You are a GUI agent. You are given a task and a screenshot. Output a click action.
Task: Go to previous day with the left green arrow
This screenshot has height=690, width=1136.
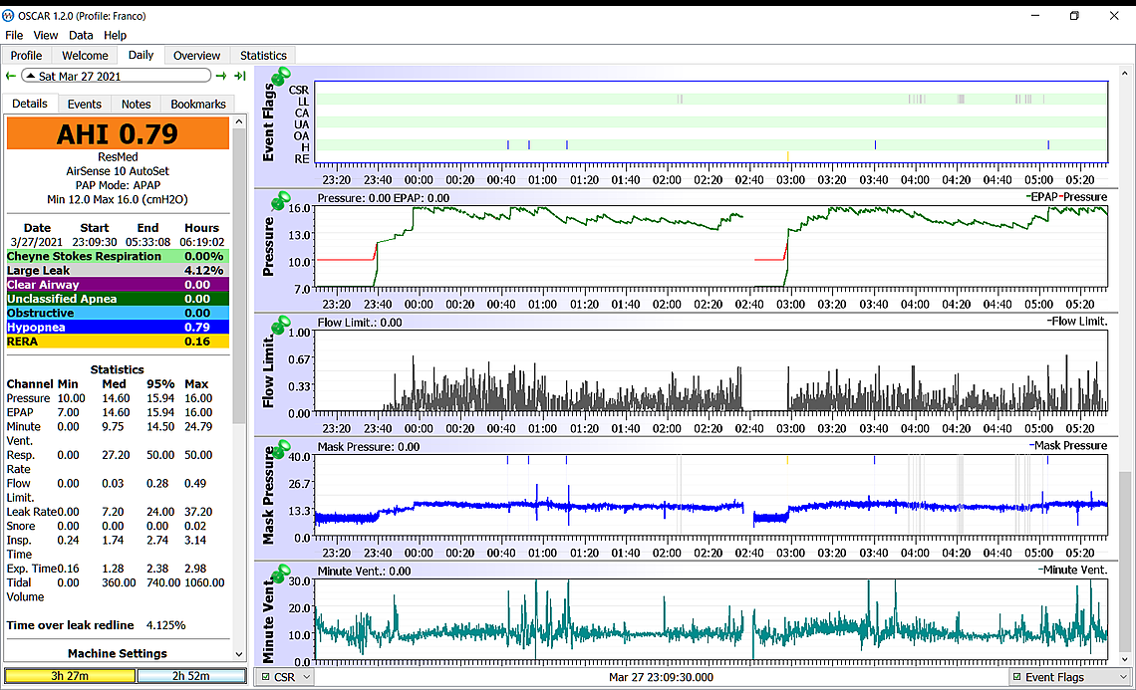(10, 76)
